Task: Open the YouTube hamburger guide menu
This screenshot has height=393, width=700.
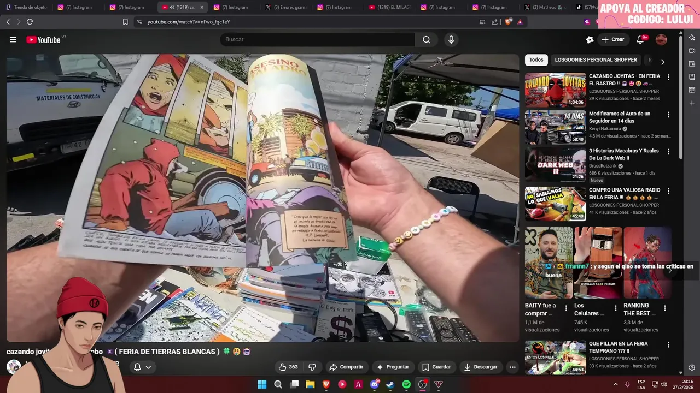Action: [13, 39]
